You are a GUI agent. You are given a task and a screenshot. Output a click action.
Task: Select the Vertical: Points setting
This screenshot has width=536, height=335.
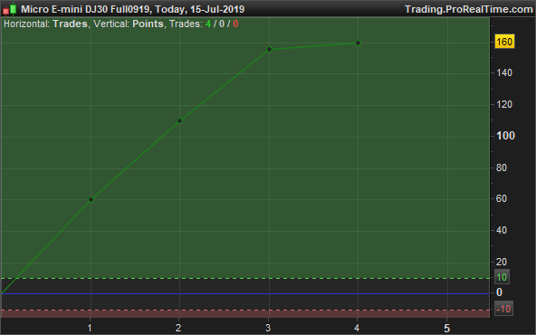point(129,24)
